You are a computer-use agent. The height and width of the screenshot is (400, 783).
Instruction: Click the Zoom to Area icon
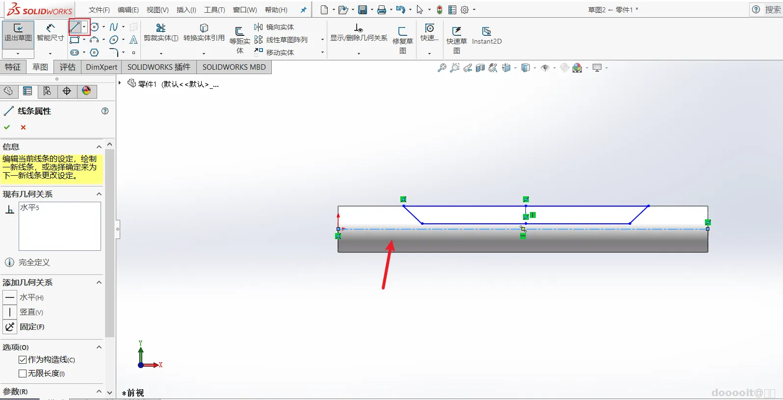tap(455, 68)
